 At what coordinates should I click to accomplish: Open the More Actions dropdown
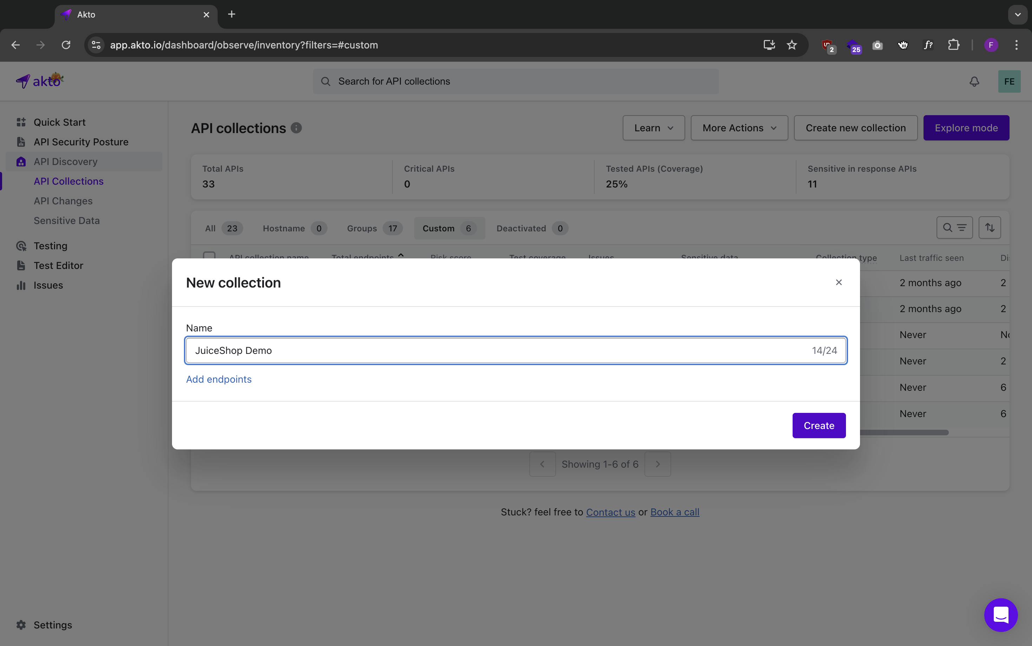(739, 128)
